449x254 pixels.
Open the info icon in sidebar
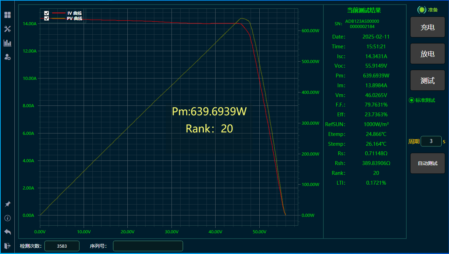pos(7,218)
